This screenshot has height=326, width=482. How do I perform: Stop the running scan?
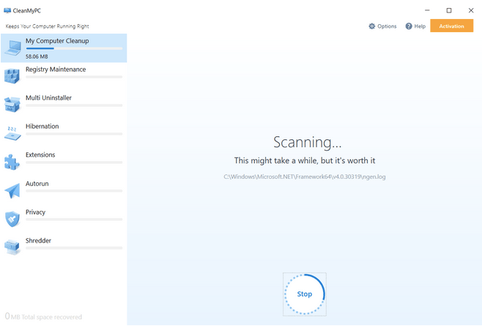pyautogui.click(x=304, y=294)
